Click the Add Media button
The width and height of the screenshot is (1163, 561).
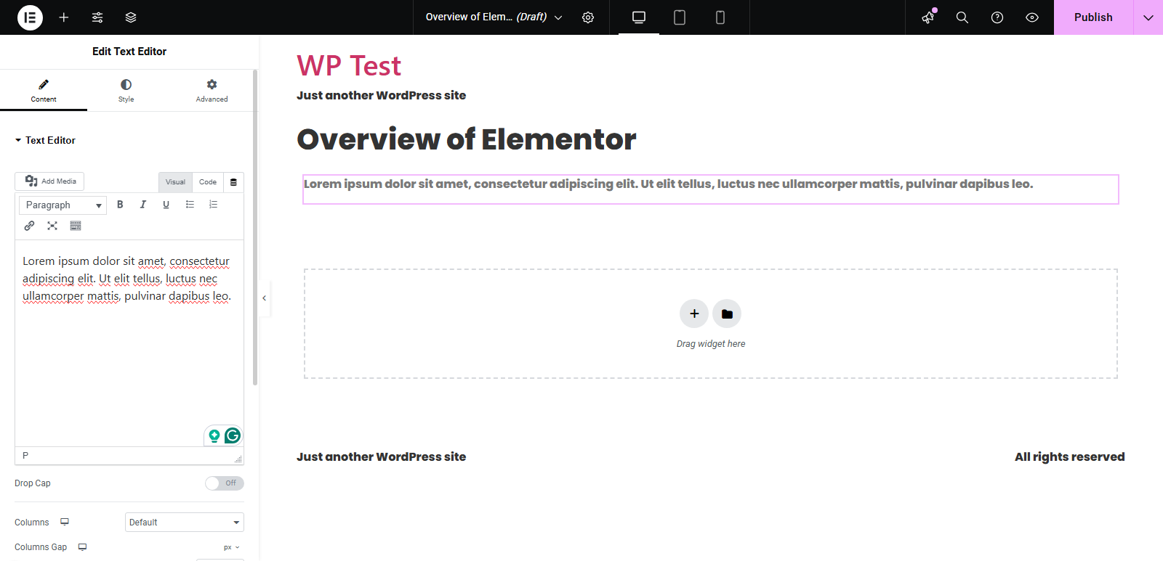click(49, 181)
